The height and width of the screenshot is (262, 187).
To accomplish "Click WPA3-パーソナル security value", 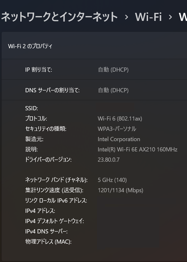I will pyautogui.click(x=117, y=129).
